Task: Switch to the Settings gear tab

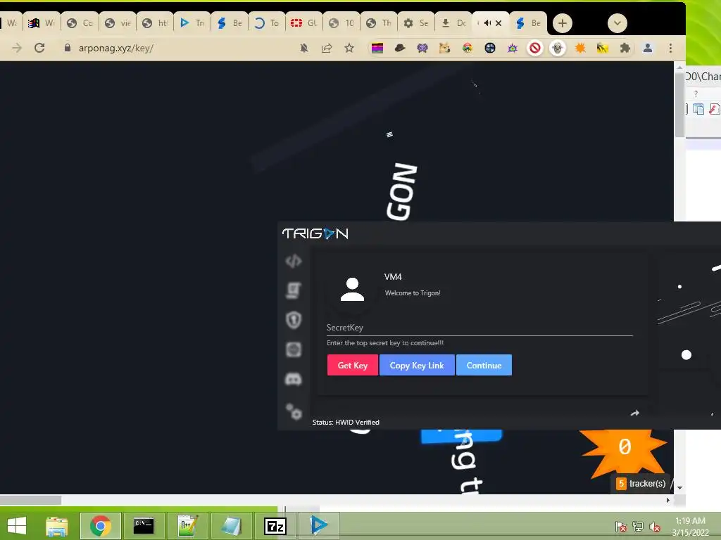Action: (415, 23)
